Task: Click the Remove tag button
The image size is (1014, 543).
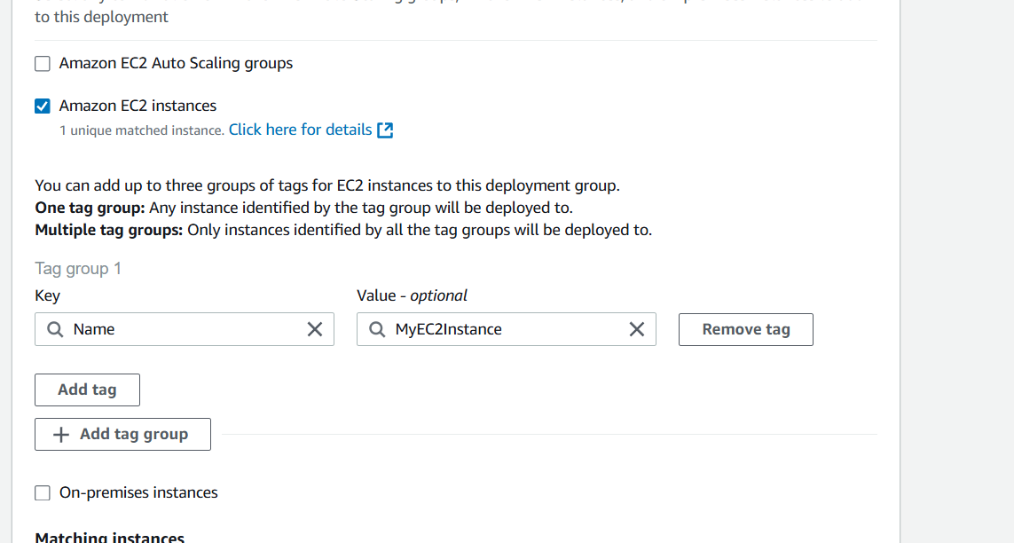Action: point(745,330)
